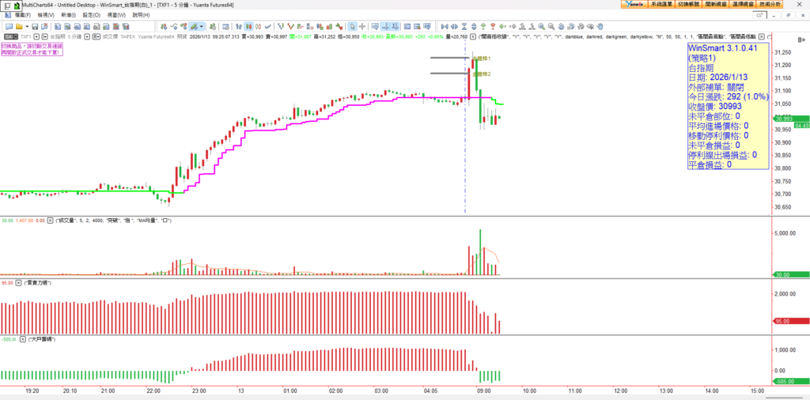Select the arrow pointer tool
The image size is (810, 400).
[352, 26]
